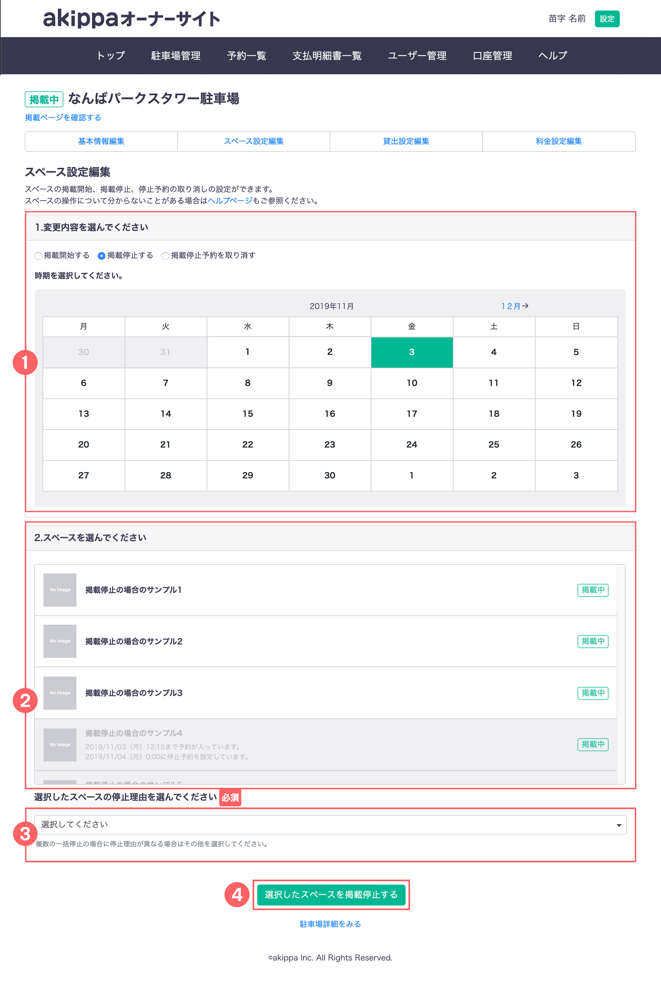
Task: Switch to the 料金設定編集 tab
Action: 559,141
